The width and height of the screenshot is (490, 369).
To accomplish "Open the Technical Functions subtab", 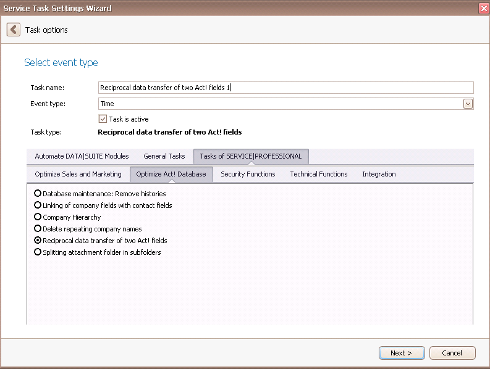I will pyautogui.click(x=318, y=174).
